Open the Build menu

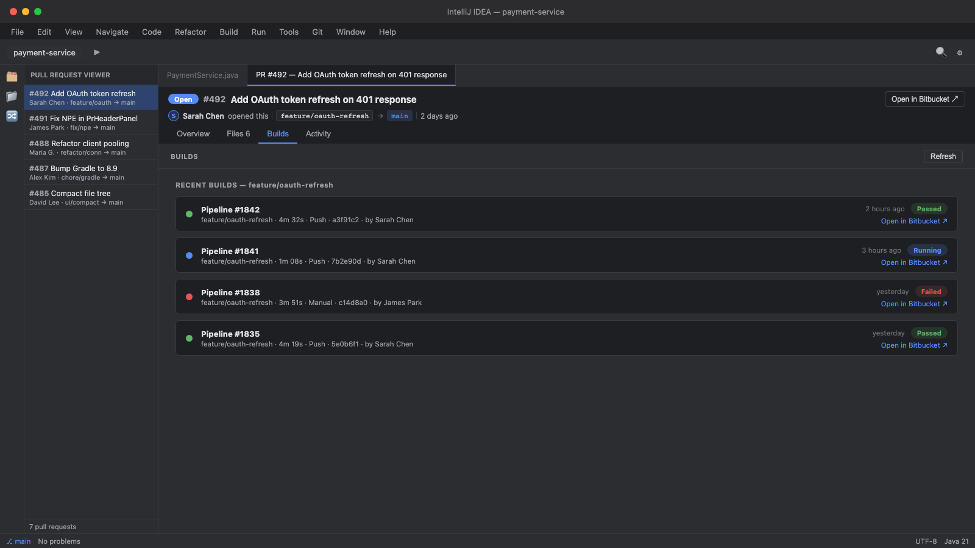click(x=229, y=32)
